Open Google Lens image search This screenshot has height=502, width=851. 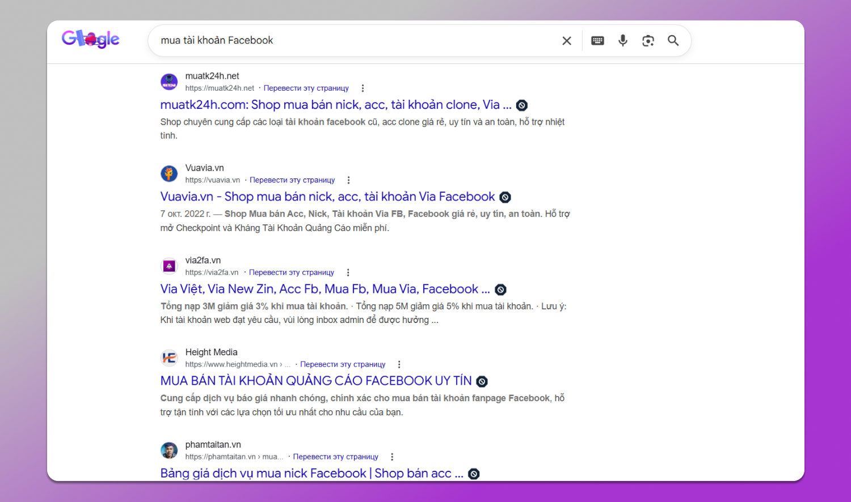[647, 40]
